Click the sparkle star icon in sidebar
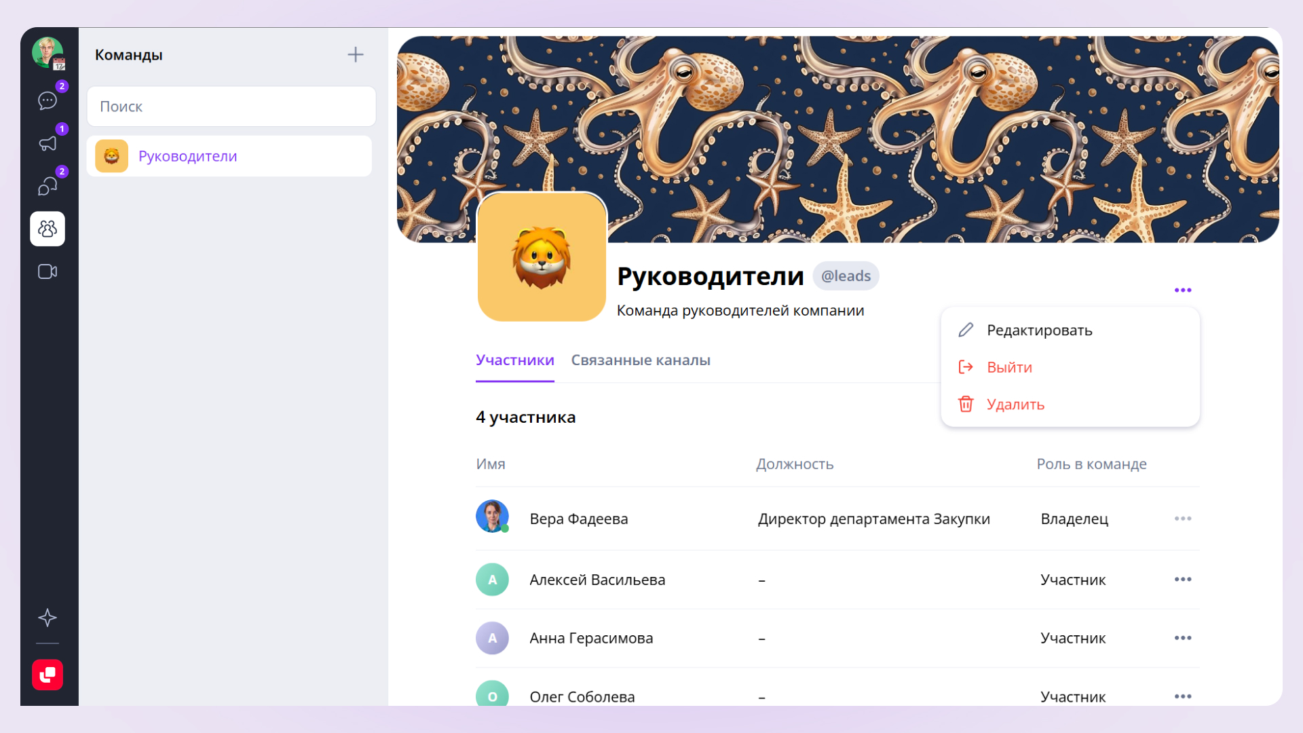 (x=48, y=618)
